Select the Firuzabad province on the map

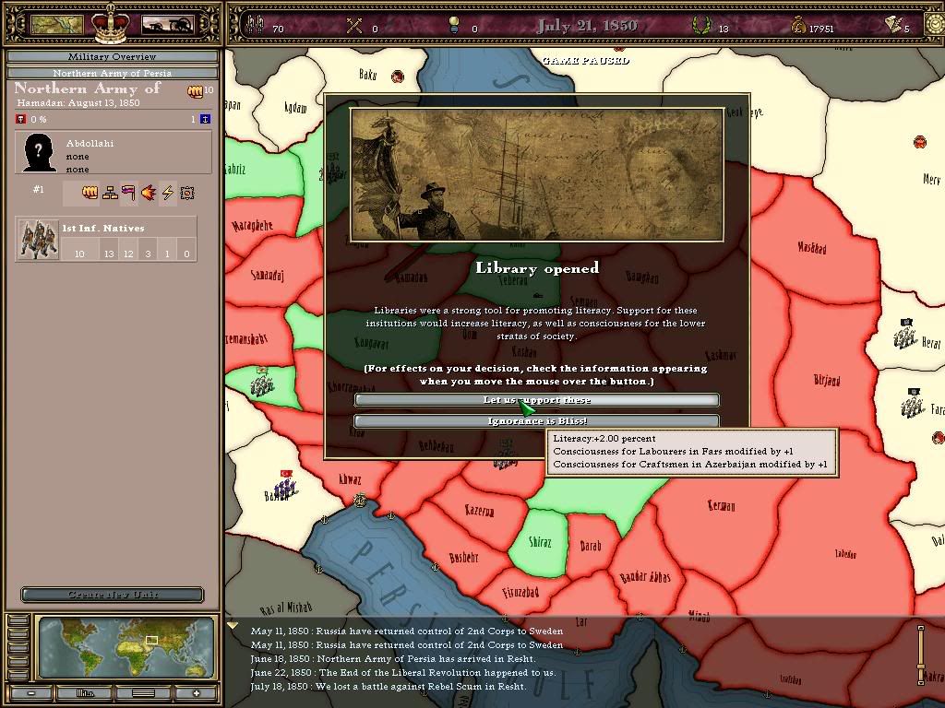pos(520,593)
